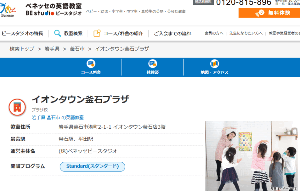
Task: Click the Benesse logo
Action: (7, 10)
